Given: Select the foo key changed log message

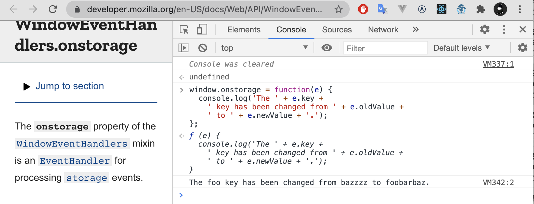Looking at the screenshot, I should click(309, 183).
